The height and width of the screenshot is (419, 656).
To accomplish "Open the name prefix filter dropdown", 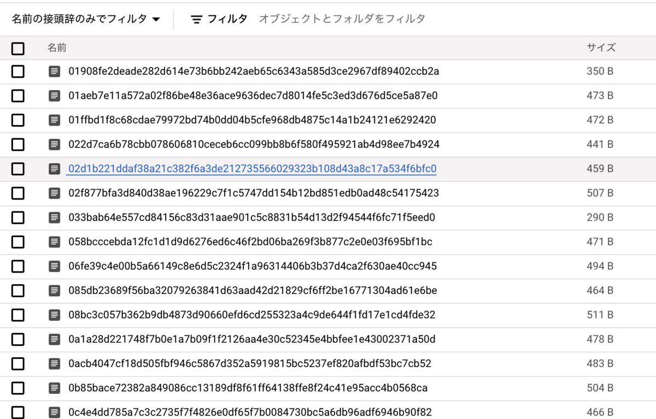I will point(86,19).
